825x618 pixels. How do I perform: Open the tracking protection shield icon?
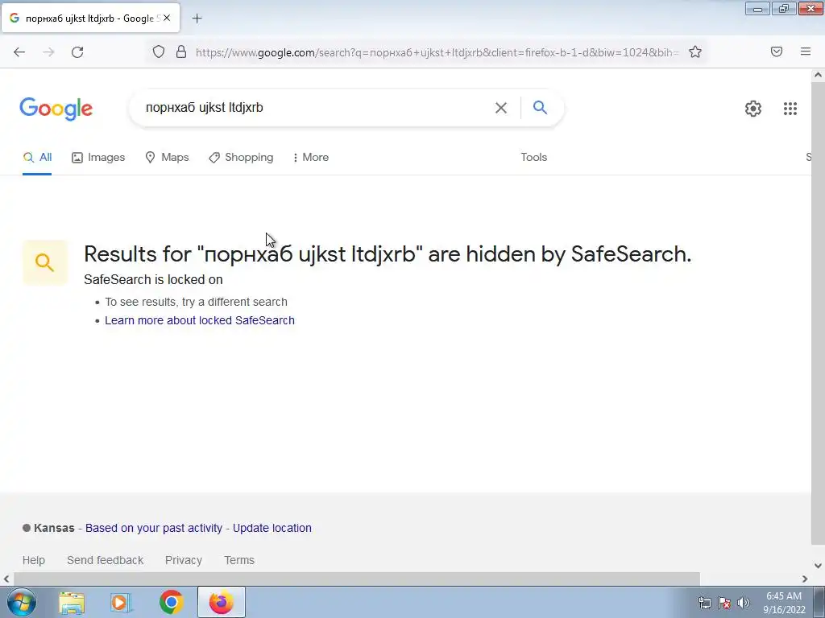pyautogui.click(x=159, y=51)
